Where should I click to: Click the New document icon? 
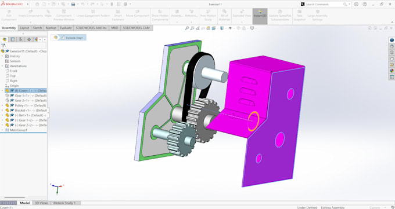pyautogui.click(x=44, y=4)
